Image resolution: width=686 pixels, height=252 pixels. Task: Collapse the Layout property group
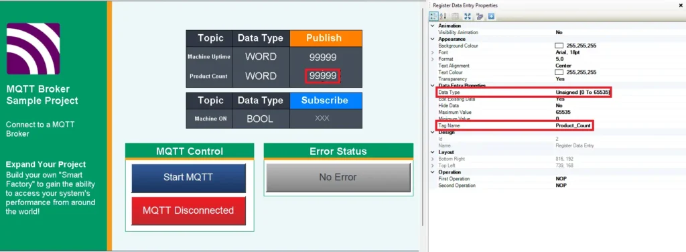[x=433, y=152]
